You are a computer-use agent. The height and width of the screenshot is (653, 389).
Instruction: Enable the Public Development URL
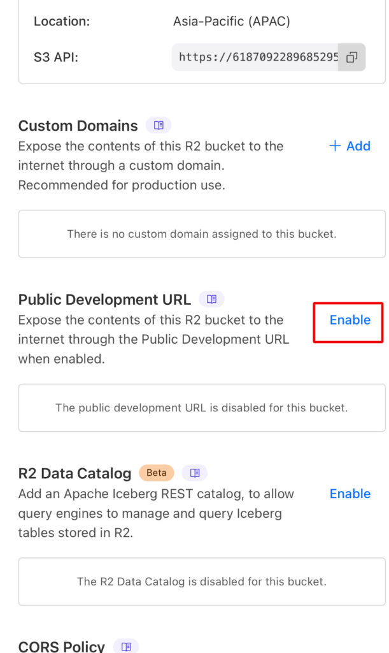tap(350, 320)
